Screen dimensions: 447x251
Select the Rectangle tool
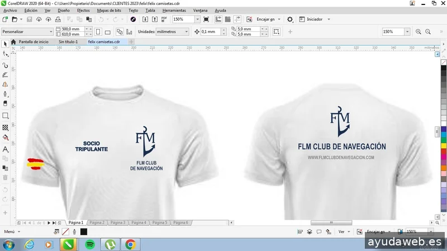5,116
